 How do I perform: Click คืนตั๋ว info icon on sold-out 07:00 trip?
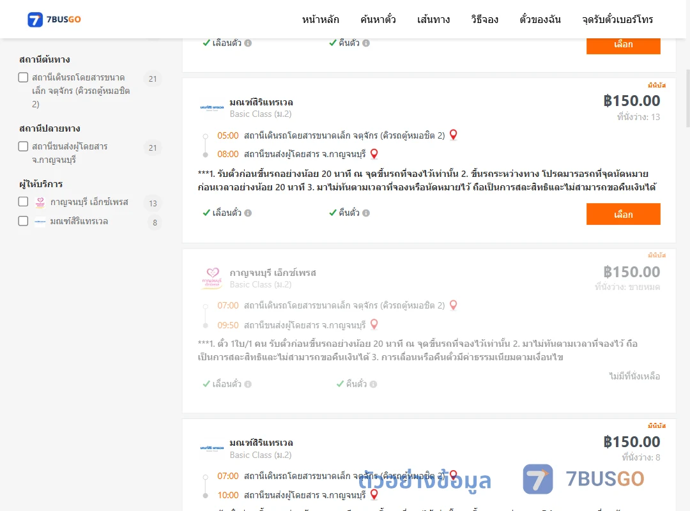click(373, 385)
